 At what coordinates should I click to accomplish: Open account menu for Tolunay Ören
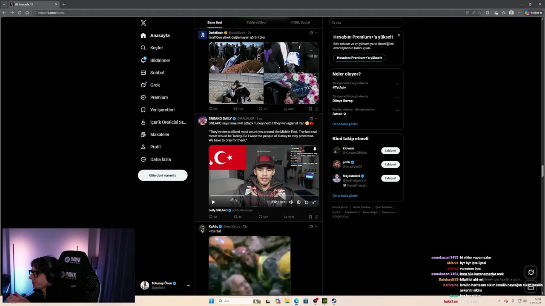click(x=165, y=285)
